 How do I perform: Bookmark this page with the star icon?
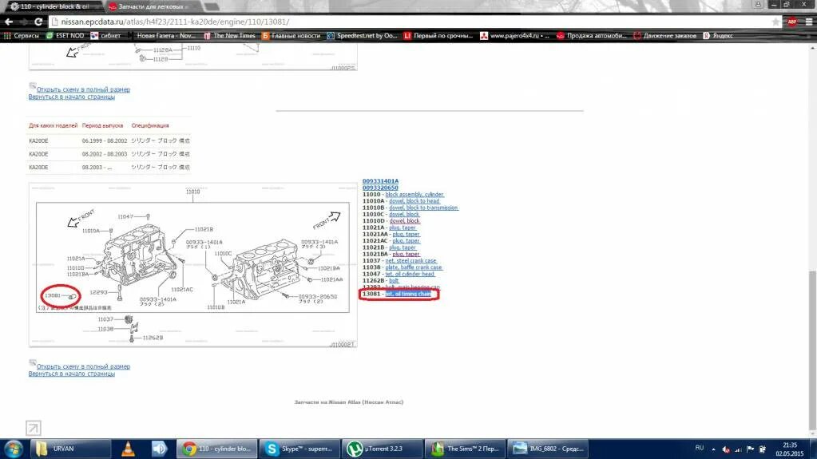(775, 22)
